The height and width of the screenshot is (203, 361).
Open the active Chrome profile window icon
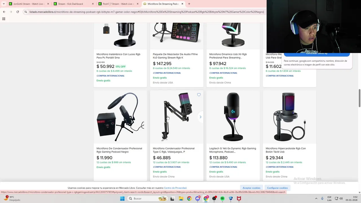pos(206,198)
